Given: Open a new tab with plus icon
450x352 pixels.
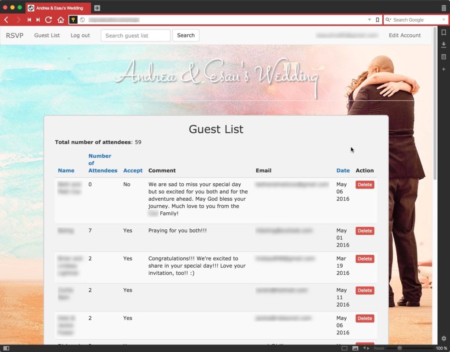Looking at the screenshot, I should click(x=97, y=8).
